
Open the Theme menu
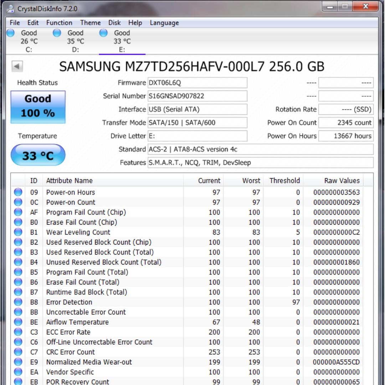[90, 23]
